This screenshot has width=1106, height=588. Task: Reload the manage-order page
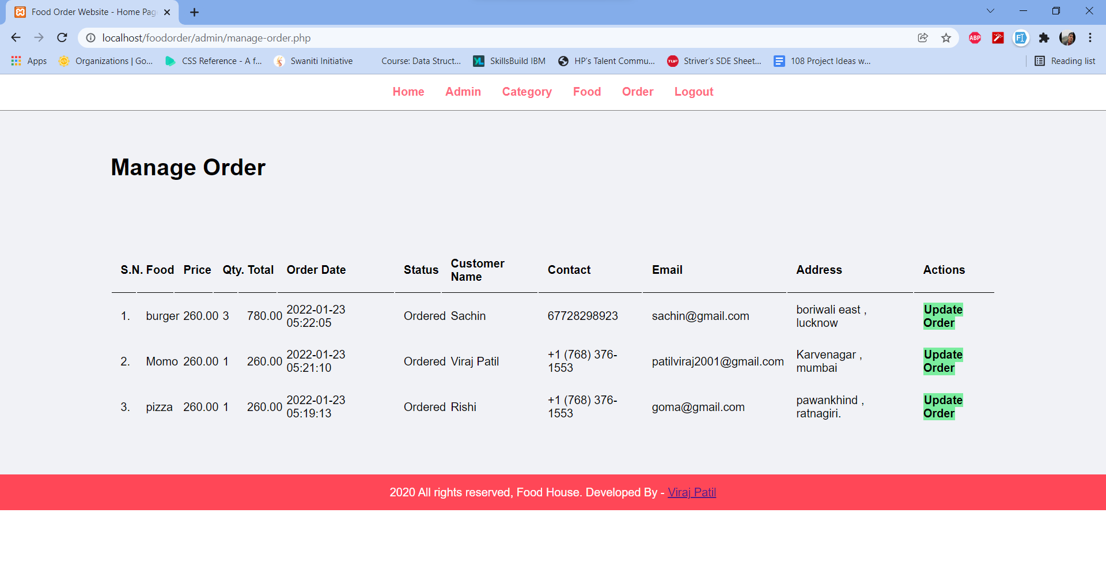62,37
